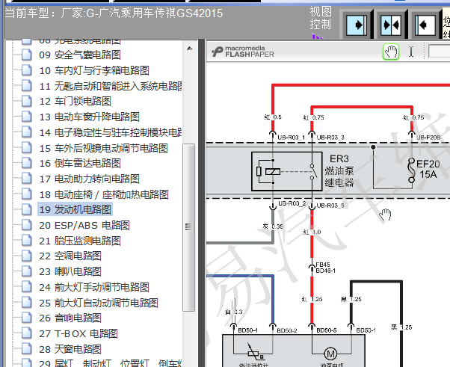Open 28 天窗电路图
Screen dimensions: 450x367
coord(70,349)
